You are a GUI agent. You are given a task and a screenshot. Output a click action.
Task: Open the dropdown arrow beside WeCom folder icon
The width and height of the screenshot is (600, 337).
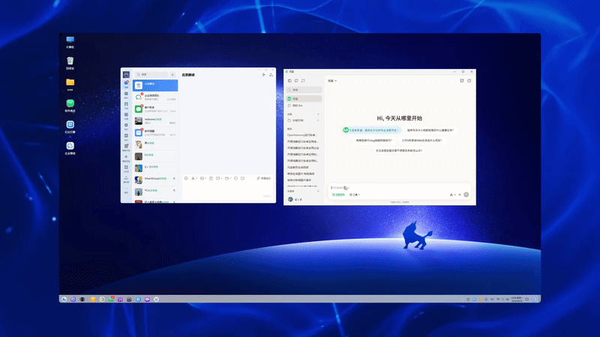pos(230,178)
